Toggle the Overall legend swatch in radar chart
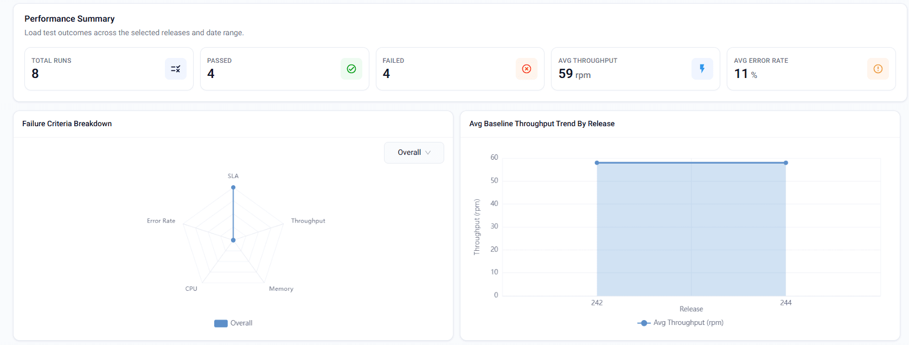 click(x=221, y=323)
